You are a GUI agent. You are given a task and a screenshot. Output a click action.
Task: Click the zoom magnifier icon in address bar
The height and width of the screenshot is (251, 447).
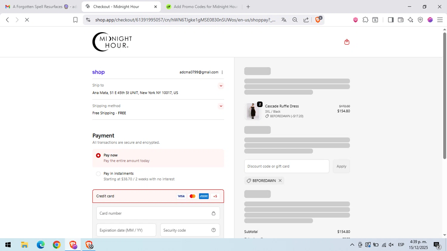click(x=295, y=20)
